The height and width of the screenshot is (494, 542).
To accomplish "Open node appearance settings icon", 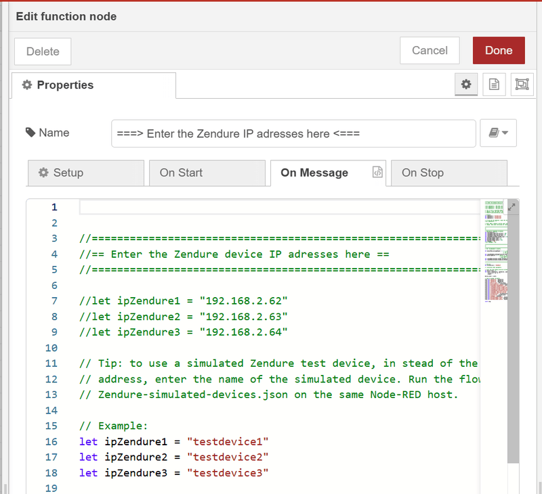I will pyautogui.click(x=522, y=84).
